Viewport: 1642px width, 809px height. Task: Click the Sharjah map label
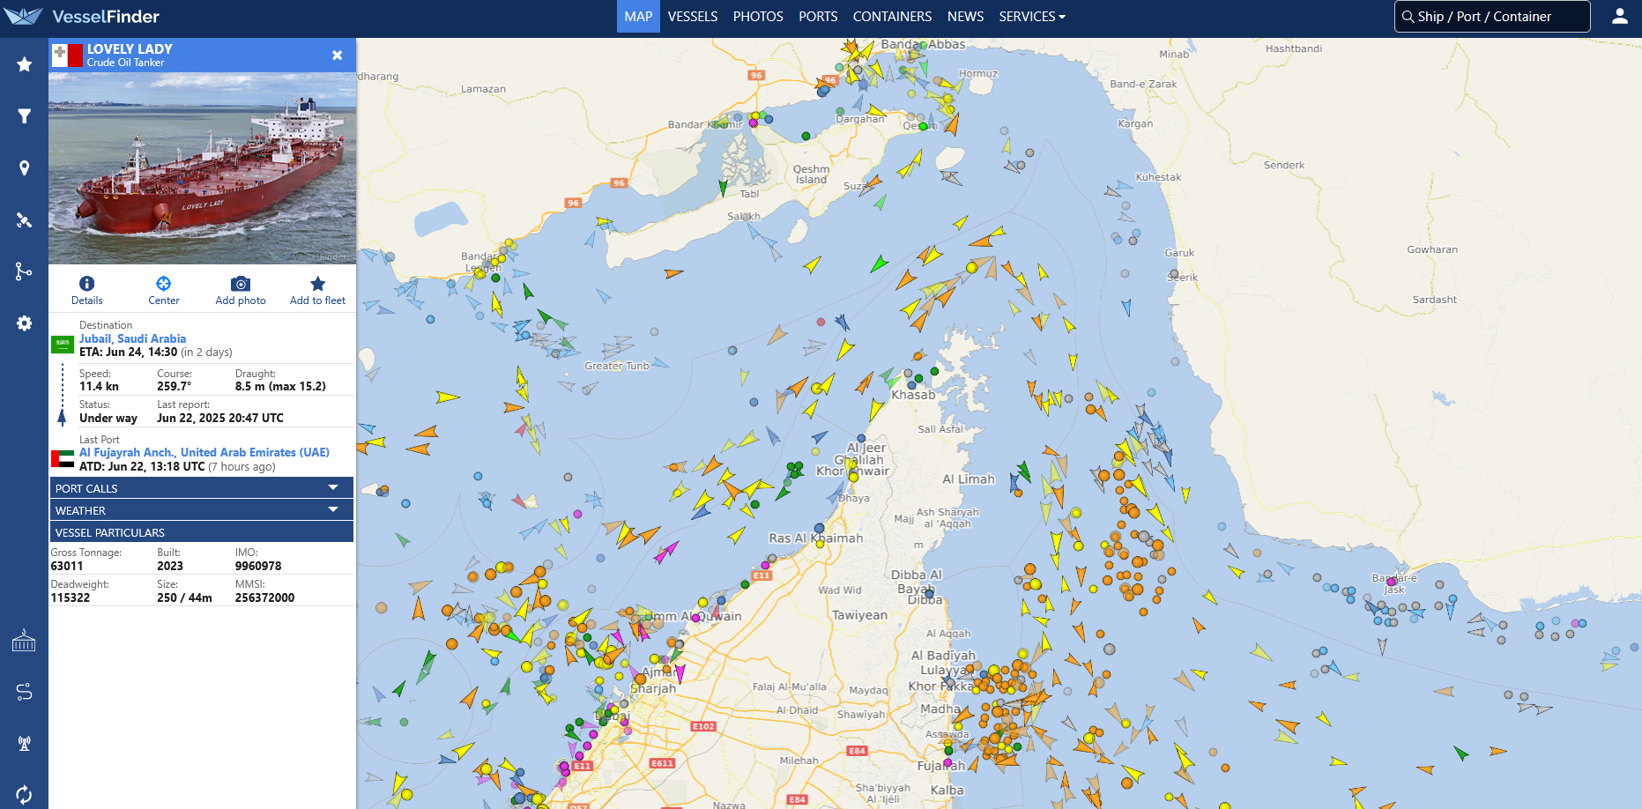(653, 688)
